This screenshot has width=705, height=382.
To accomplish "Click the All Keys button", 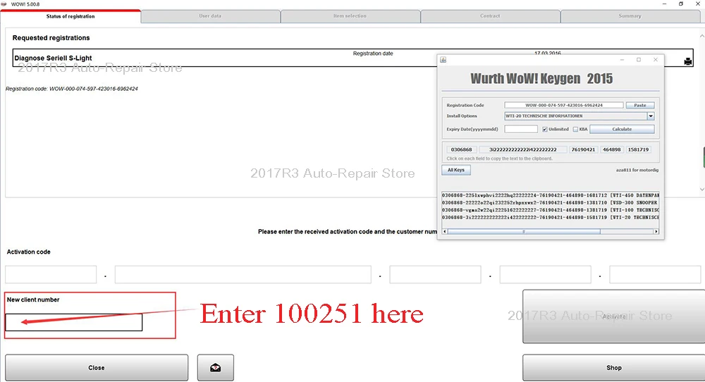I will coord(456,170).
